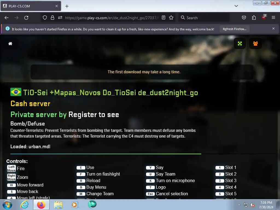The image size is (280, 210).
Task: Click the 5 key for Slot 5
Action: point(220,194)
